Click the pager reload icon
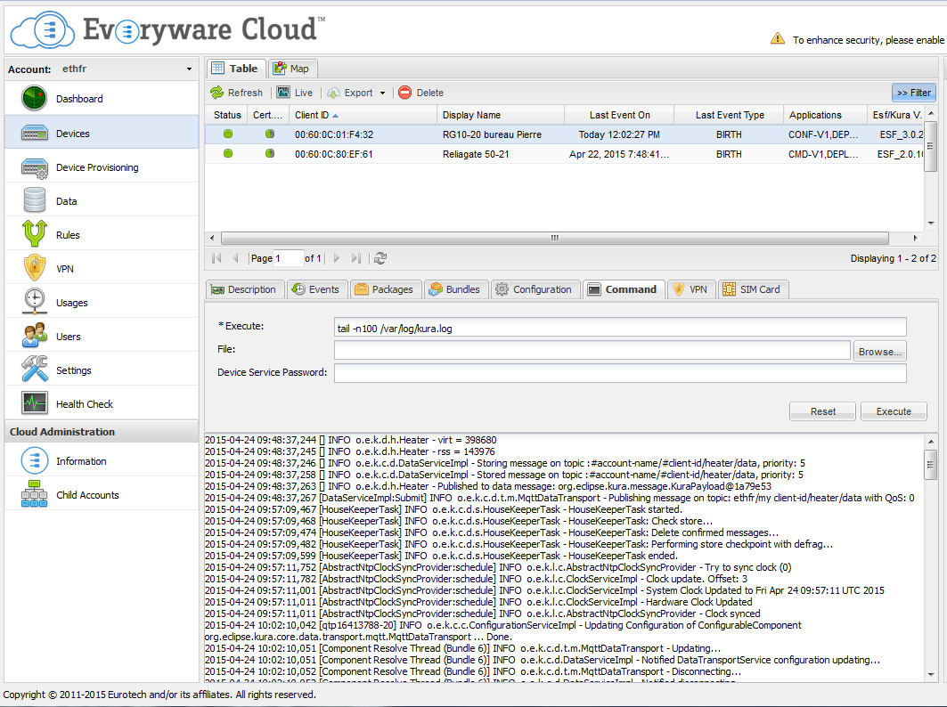The image size is (947, 707). point(380,258)
